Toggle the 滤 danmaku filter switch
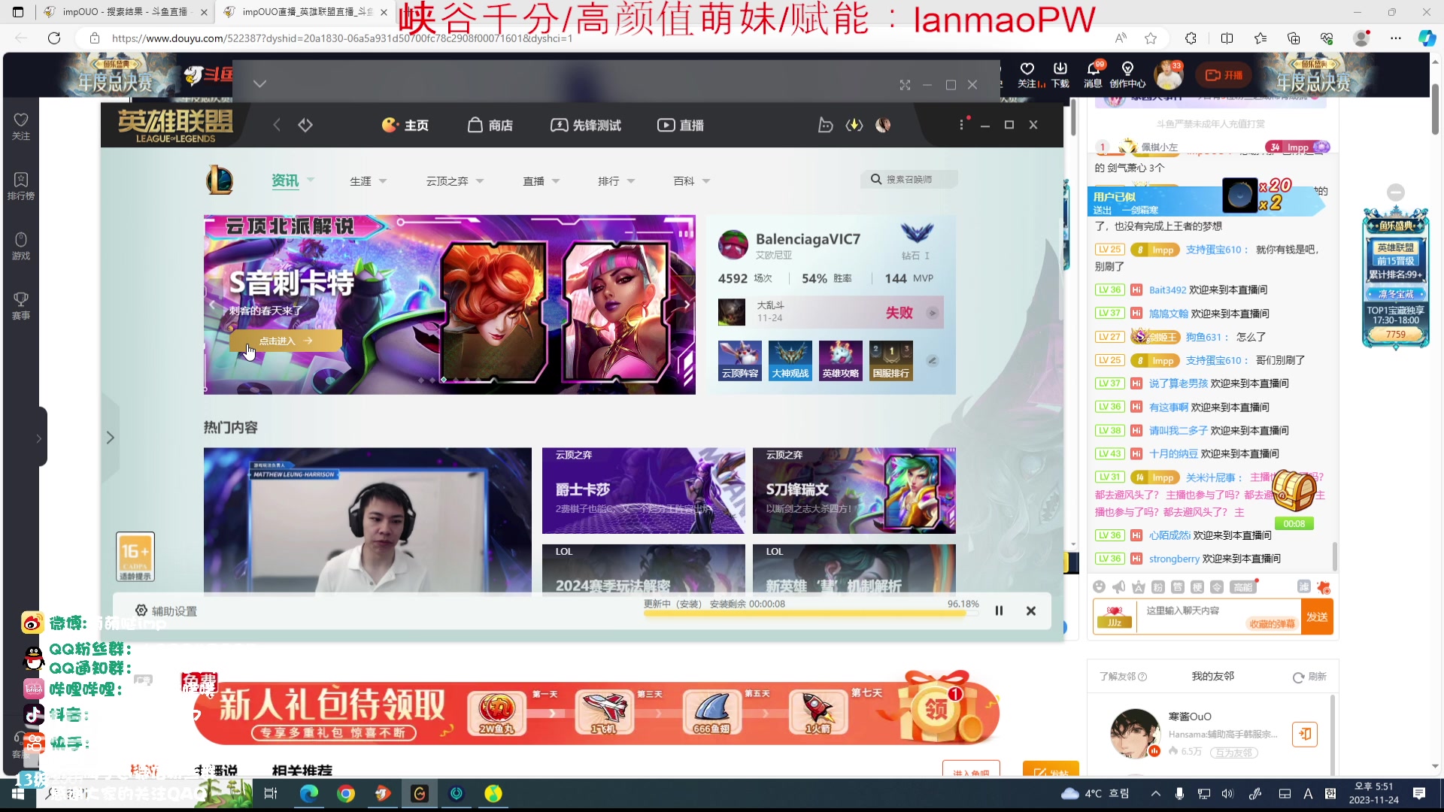Image resolution: width=1444 pixels, height=812 pixels. pyautogui.click(x=1305, y=587)
